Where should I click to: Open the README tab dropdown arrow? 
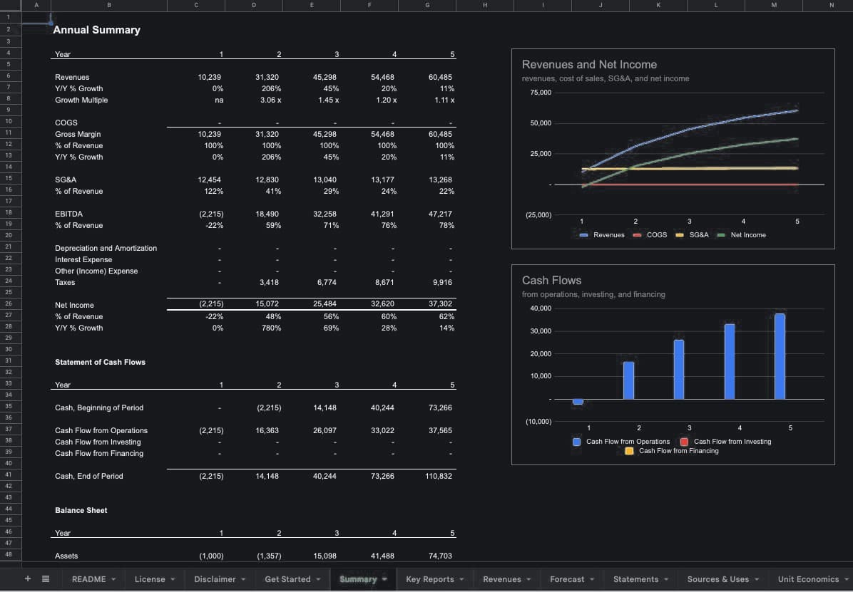(113, 579)
